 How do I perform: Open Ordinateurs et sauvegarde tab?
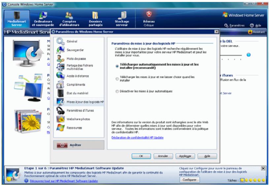coord(43,19)
